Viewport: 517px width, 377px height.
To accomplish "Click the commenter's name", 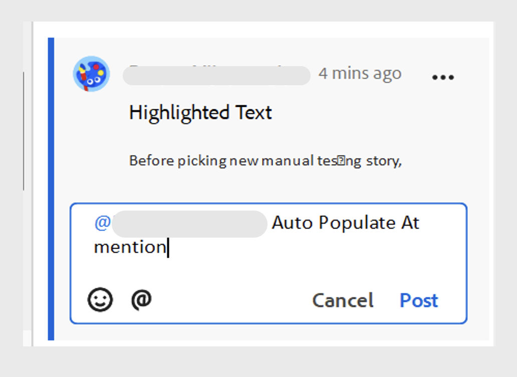I will (215, 75).
